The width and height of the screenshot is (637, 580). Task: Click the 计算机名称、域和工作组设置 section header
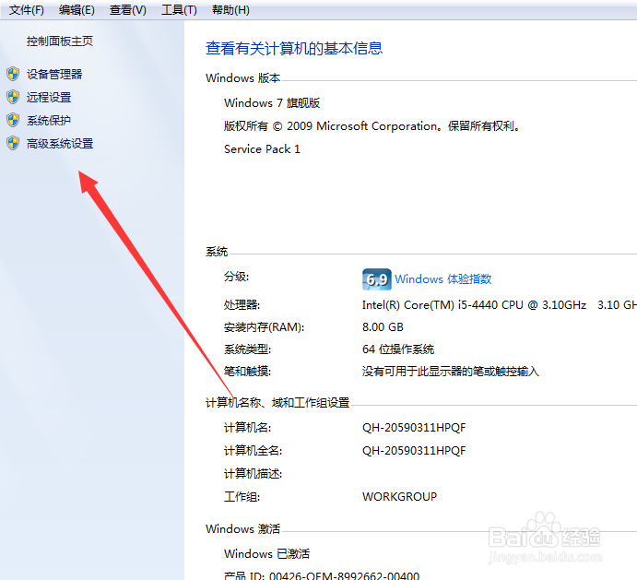[x=277, y=402]
